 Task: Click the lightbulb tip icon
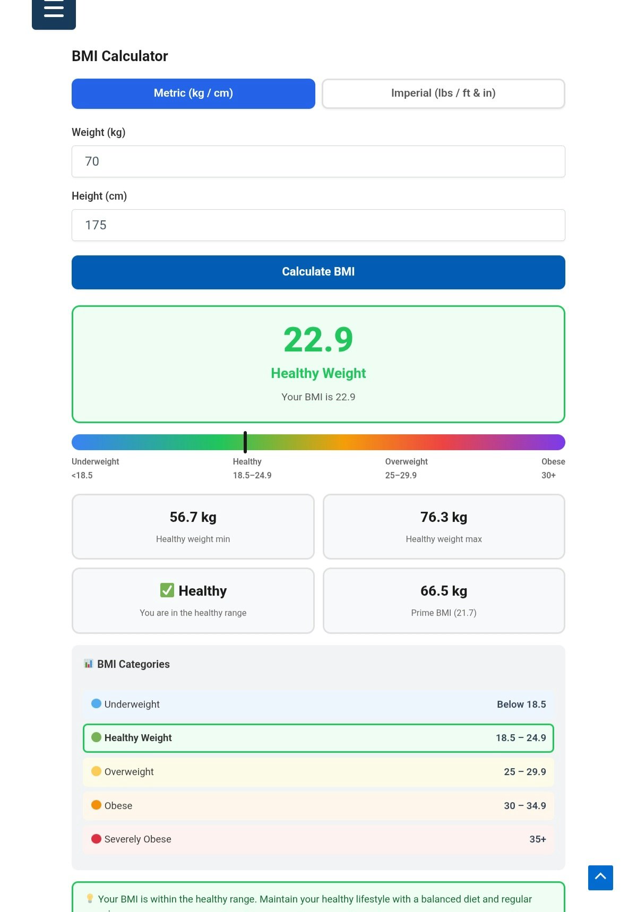coord(90,898)
